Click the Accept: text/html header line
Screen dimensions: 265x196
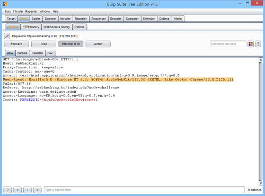tap(91, 75)
